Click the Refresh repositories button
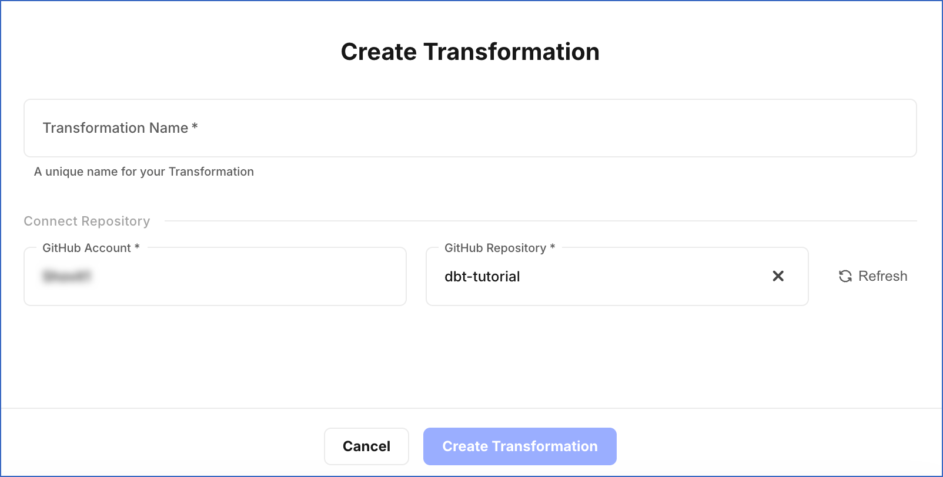Screen dimensions: 943x477 click(873, 276)
